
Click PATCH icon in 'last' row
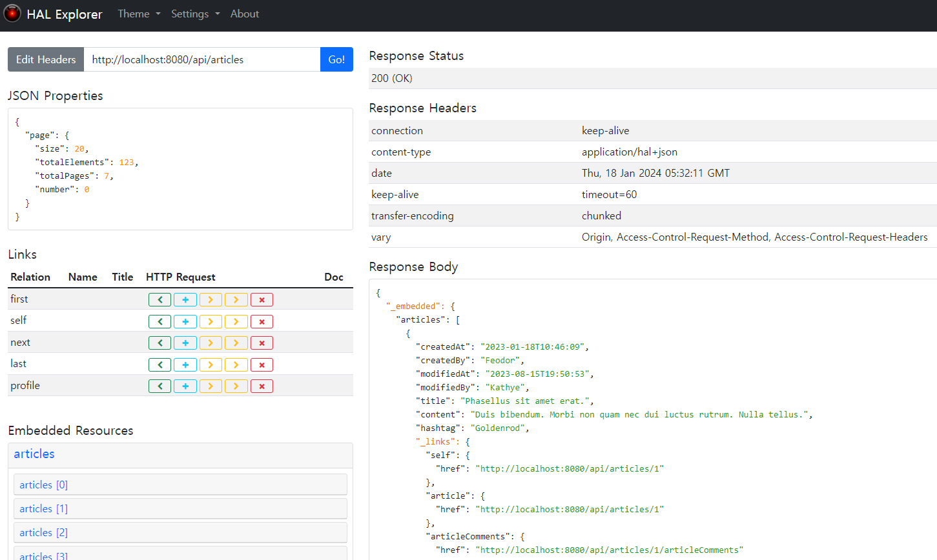236,365
